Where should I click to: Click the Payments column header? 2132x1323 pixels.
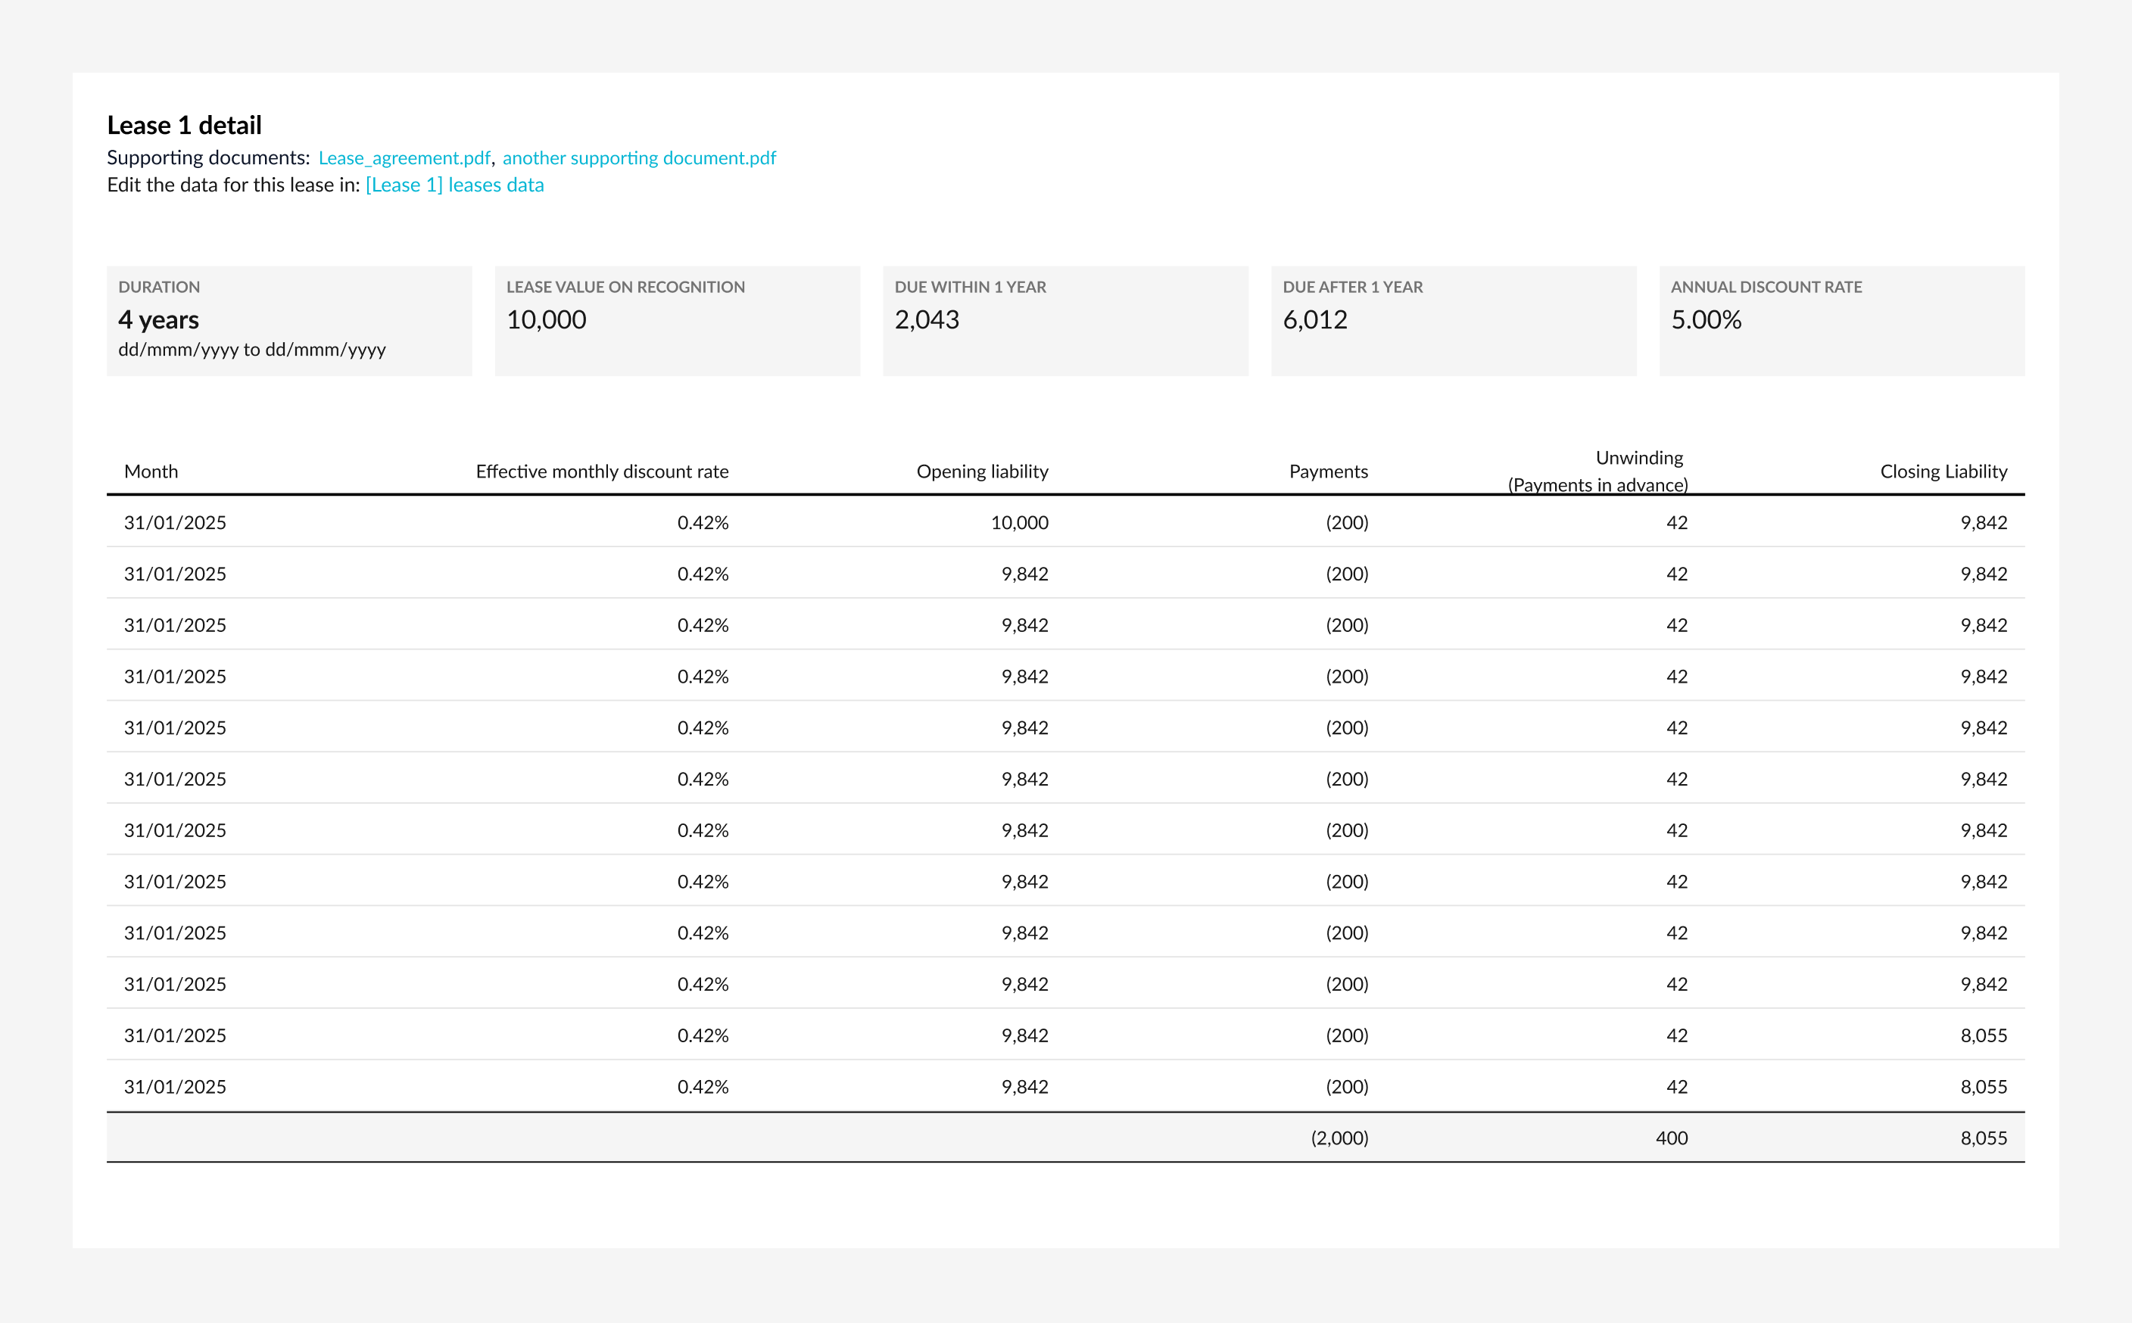(1328, 472)
